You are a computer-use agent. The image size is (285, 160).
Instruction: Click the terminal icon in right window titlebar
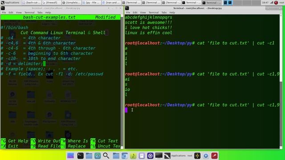tap(127, 8)
